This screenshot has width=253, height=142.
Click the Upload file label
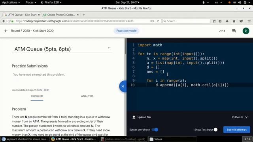(144, 117)
